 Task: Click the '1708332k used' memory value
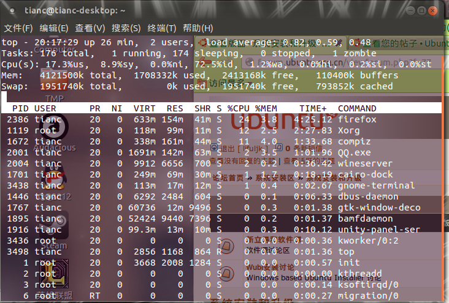tap(169, 75)
